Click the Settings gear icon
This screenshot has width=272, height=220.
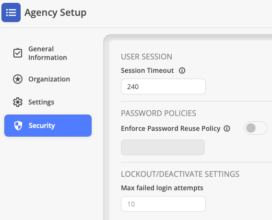click(x=18, y=102)
